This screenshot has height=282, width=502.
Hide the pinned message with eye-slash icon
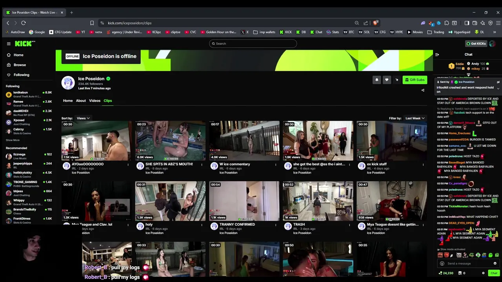coord(498,82)
